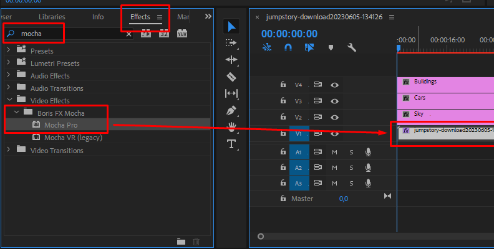Screen dimensions: 494x249
Task: Open Timeline Display Settings wrench
Action: tap(352, 47)
